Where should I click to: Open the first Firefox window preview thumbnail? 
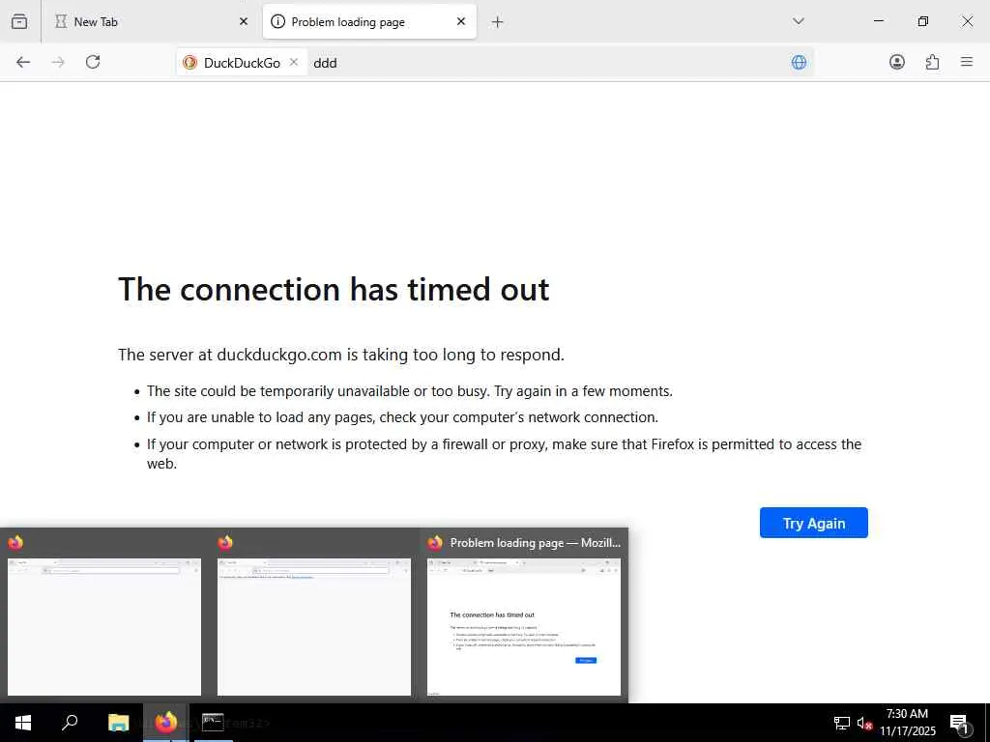[104, 626]
